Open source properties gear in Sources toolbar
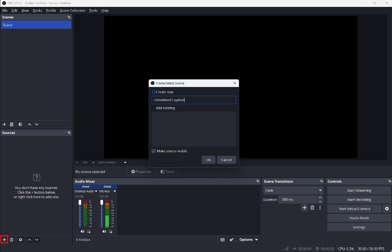392x252 pixels. [x=21, y=240]
